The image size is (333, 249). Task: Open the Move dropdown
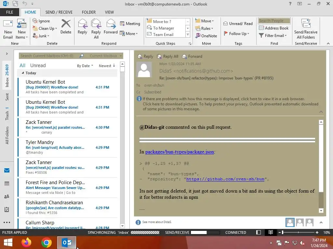(205, 21)
